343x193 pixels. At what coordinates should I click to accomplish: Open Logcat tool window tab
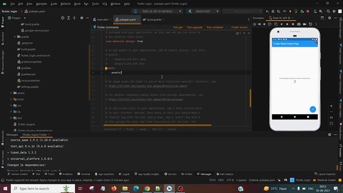pos(124,174)
